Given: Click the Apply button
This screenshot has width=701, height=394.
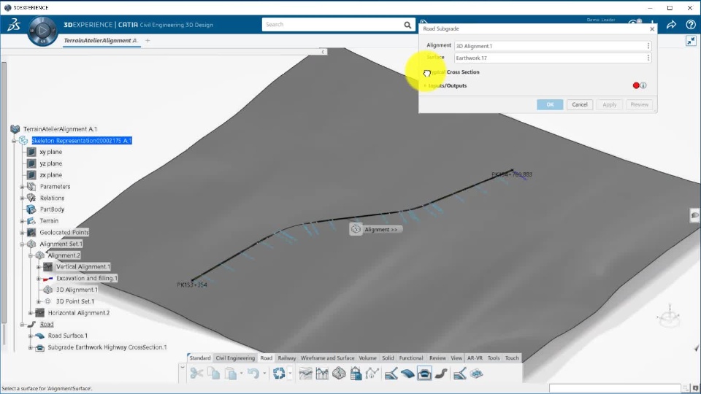Looking at the screenshot, I should tap(609, 104).
